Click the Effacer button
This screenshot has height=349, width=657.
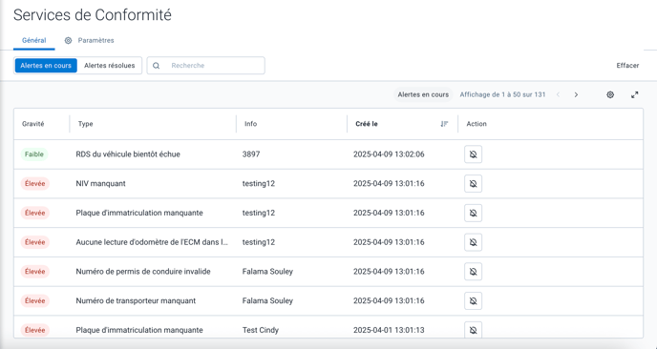click(x=627, y=66)
